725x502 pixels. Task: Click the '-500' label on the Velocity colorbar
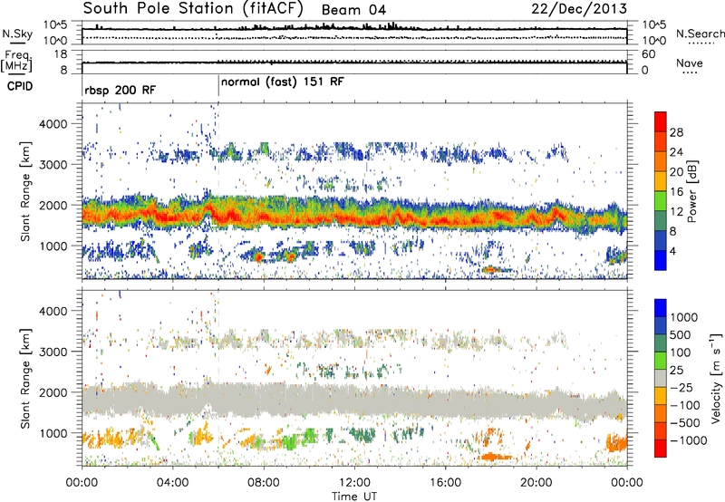[x=685, y=423]
